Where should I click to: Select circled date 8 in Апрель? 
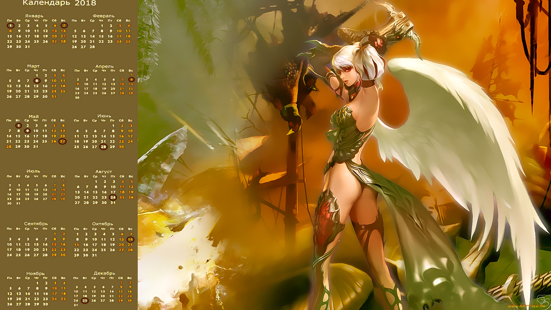(x=131, y=80)
